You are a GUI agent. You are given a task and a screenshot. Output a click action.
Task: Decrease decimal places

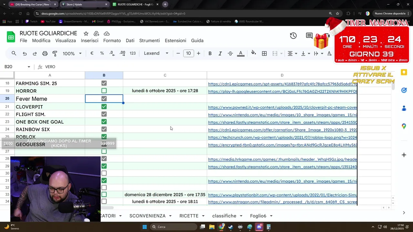pyautogui.click(x=112, y=53)
